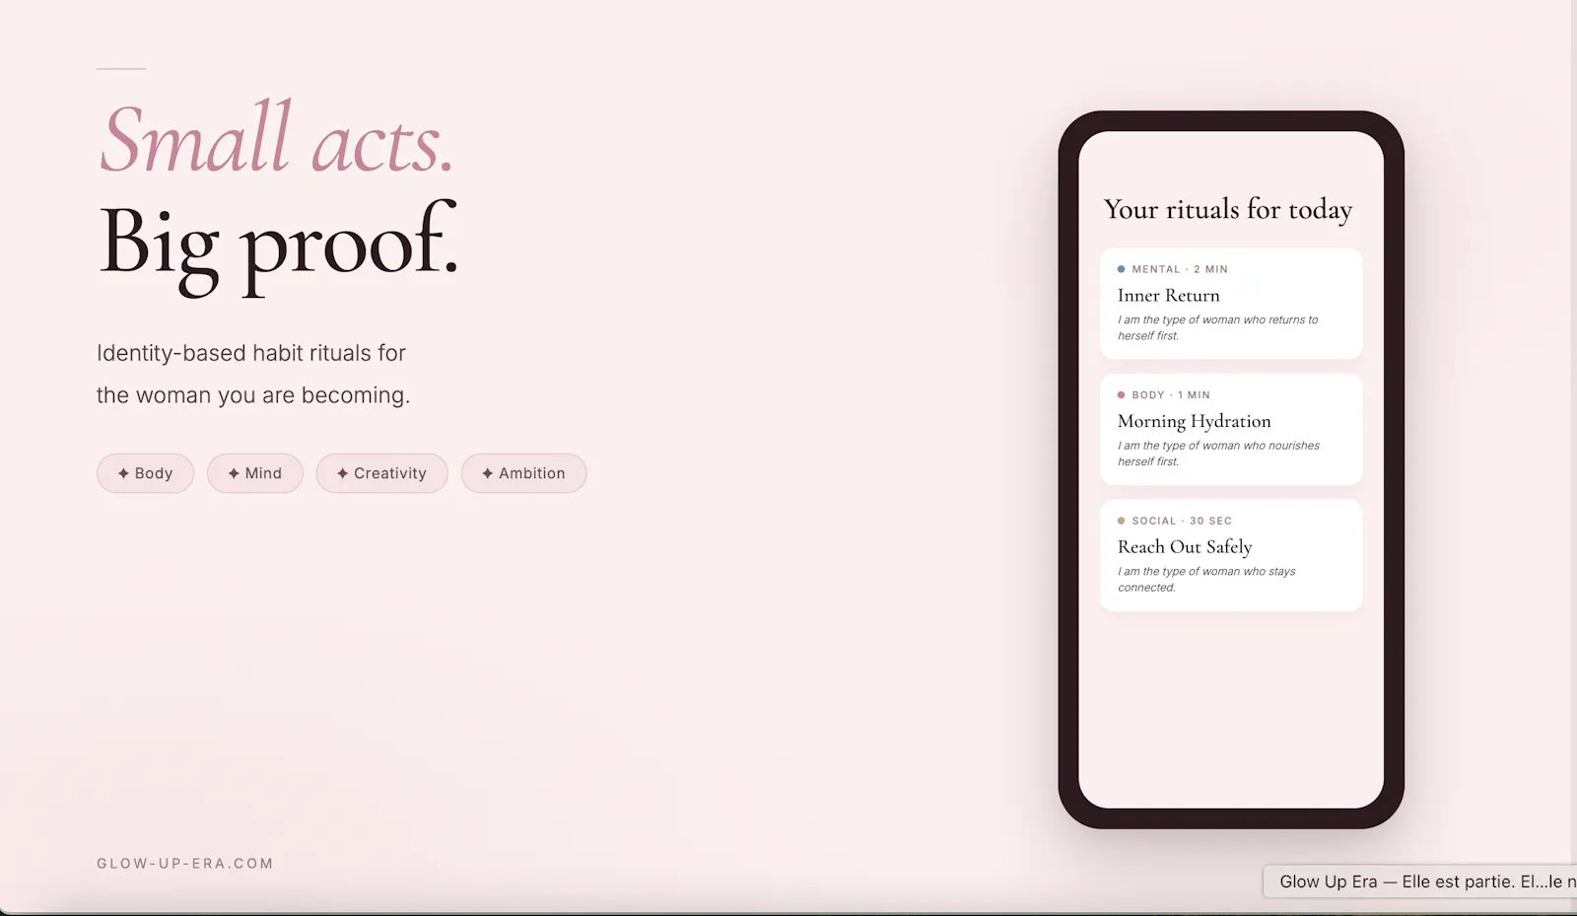Open the Inner Return ritual card
This screenshot has width=1577, height=916.
pos(1231,304)
